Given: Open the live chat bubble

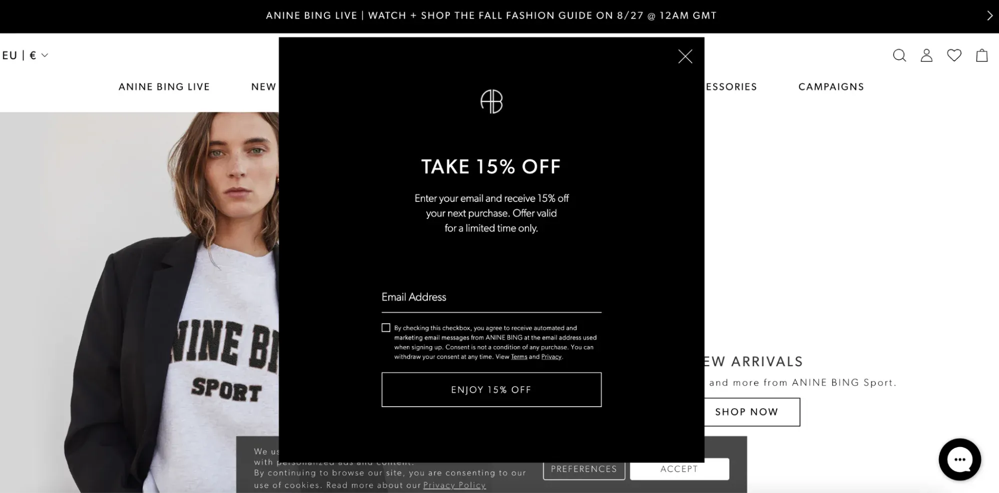Looking at the screenshot, I should tap(960, 460).
